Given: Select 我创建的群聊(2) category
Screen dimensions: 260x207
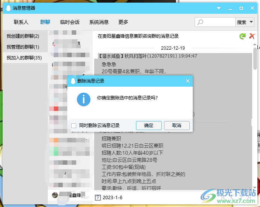Looking at the screenshot, I should coord(22,36).
